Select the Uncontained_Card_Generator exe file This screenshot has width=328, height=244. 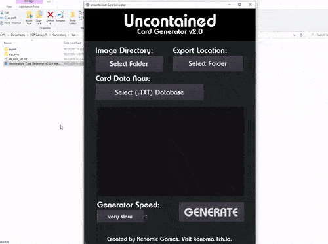pos(33,63)
